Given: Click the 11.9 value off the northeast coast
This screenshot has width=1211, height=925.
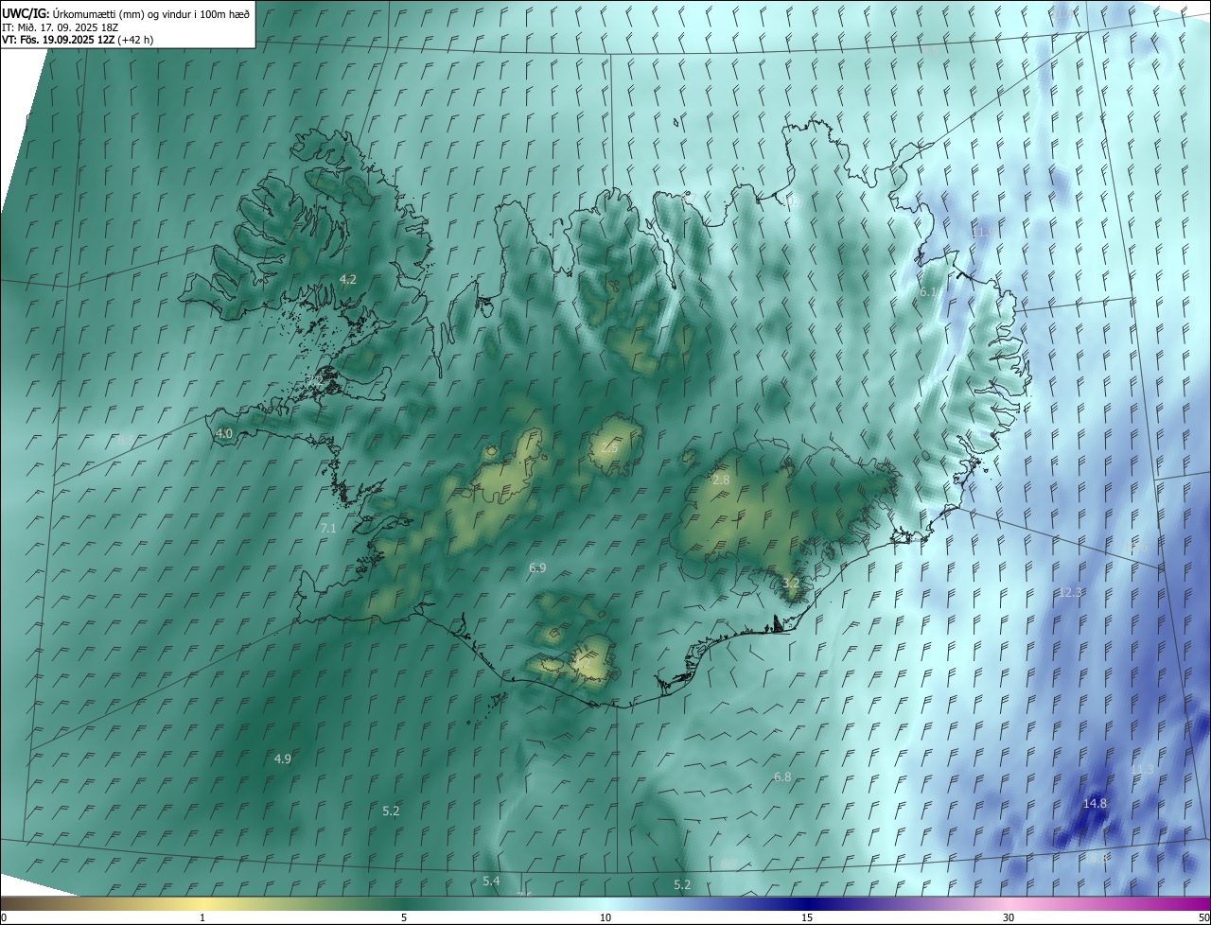Looking at the screenshot, I should click(x=984, y=232).
